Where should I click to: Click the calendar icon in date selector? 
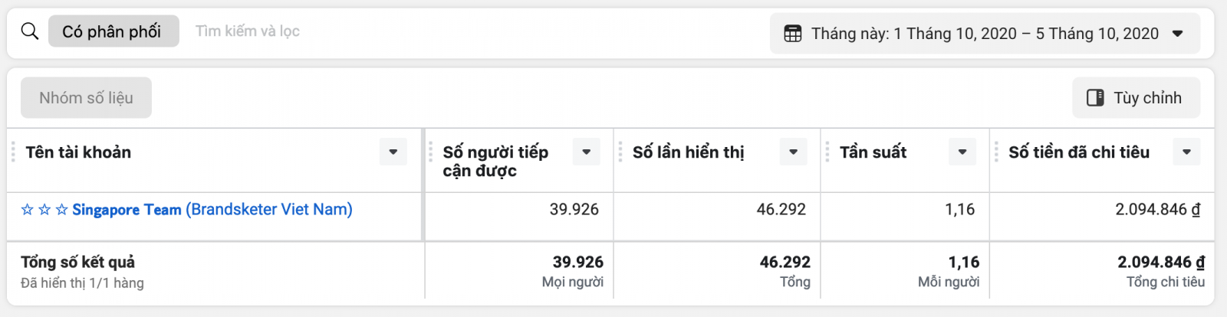point(792,34)
